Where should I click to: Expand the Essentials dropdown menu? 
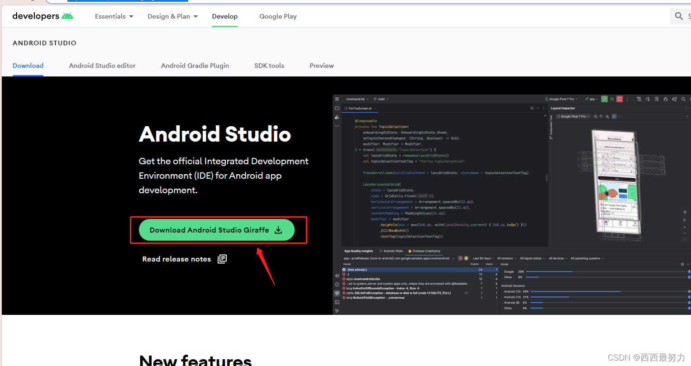[x=114, y=16]
